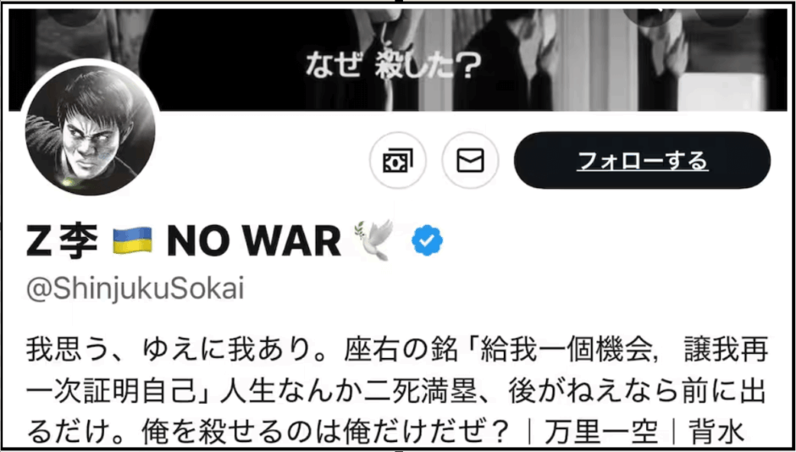This screenshot has width=796, height=452.
Task: Click the white dove emoji in name
Action: point(376,240)
